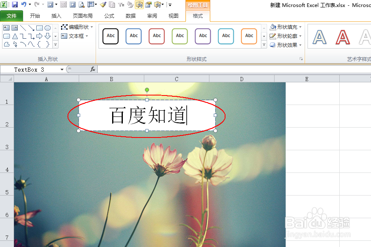
Task: Switch to the 数据 tab
Action: coord(130,16)
